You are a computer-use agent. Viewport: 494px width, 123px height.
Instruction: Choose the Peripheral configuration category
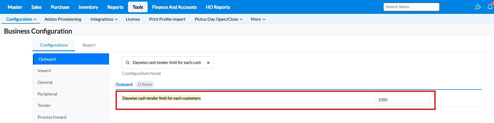click(47, 94)
